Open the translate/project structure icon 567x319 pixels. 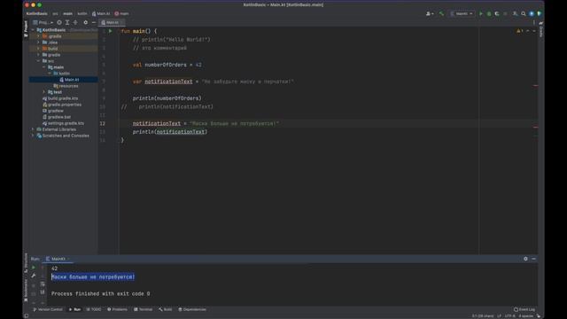(x=515, y=14)
